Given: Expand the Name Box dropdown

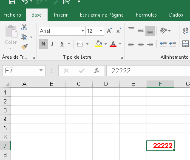Looking at the screenshot, I should (41, 71).
